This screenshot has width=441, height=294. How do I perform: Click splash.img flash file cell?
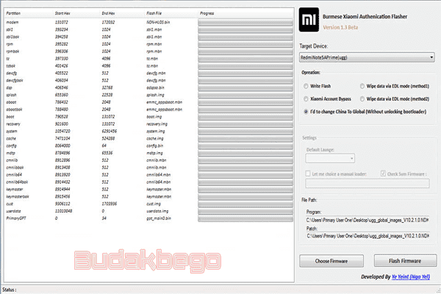click(155, 95)
